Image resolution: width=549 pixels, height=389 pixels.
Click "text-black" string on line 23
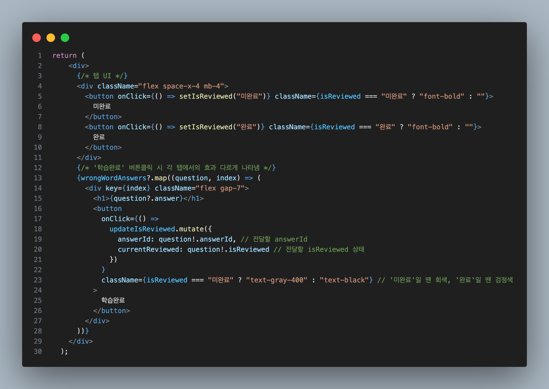pos(344,280)
